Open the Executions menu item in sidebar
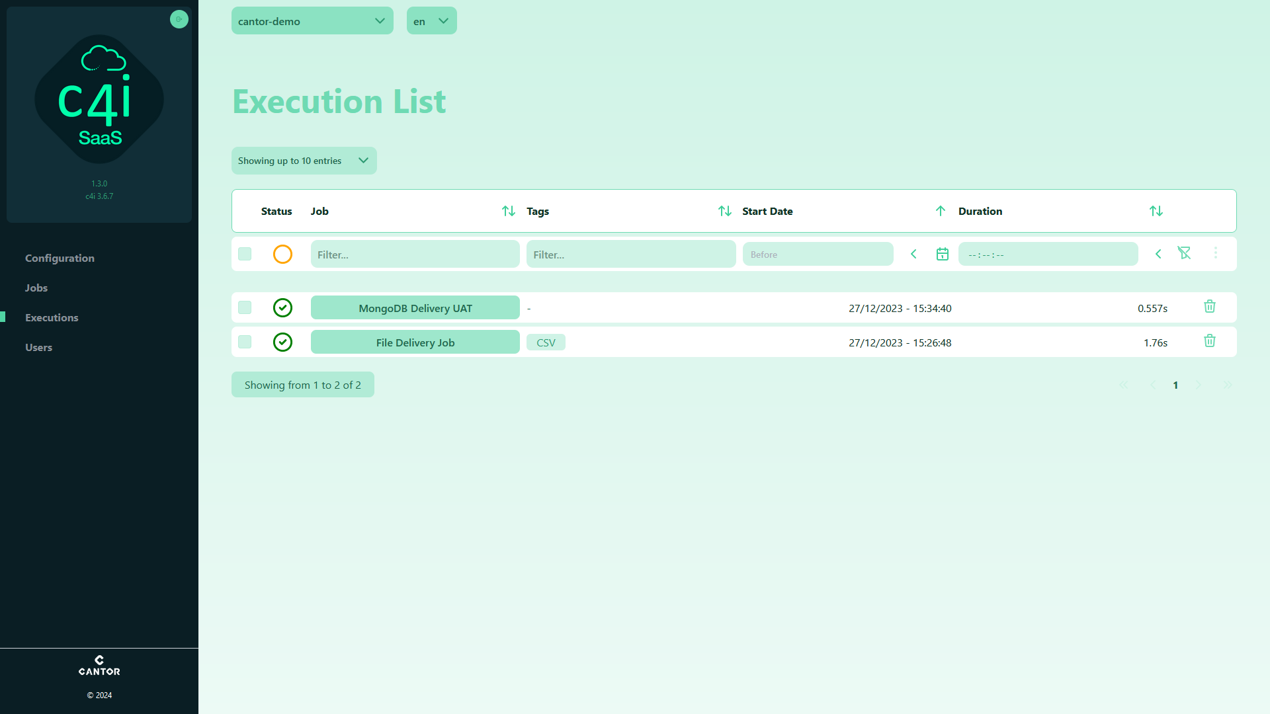The image size is (1270, 714). pyautogui.click(x=52, y=317)
